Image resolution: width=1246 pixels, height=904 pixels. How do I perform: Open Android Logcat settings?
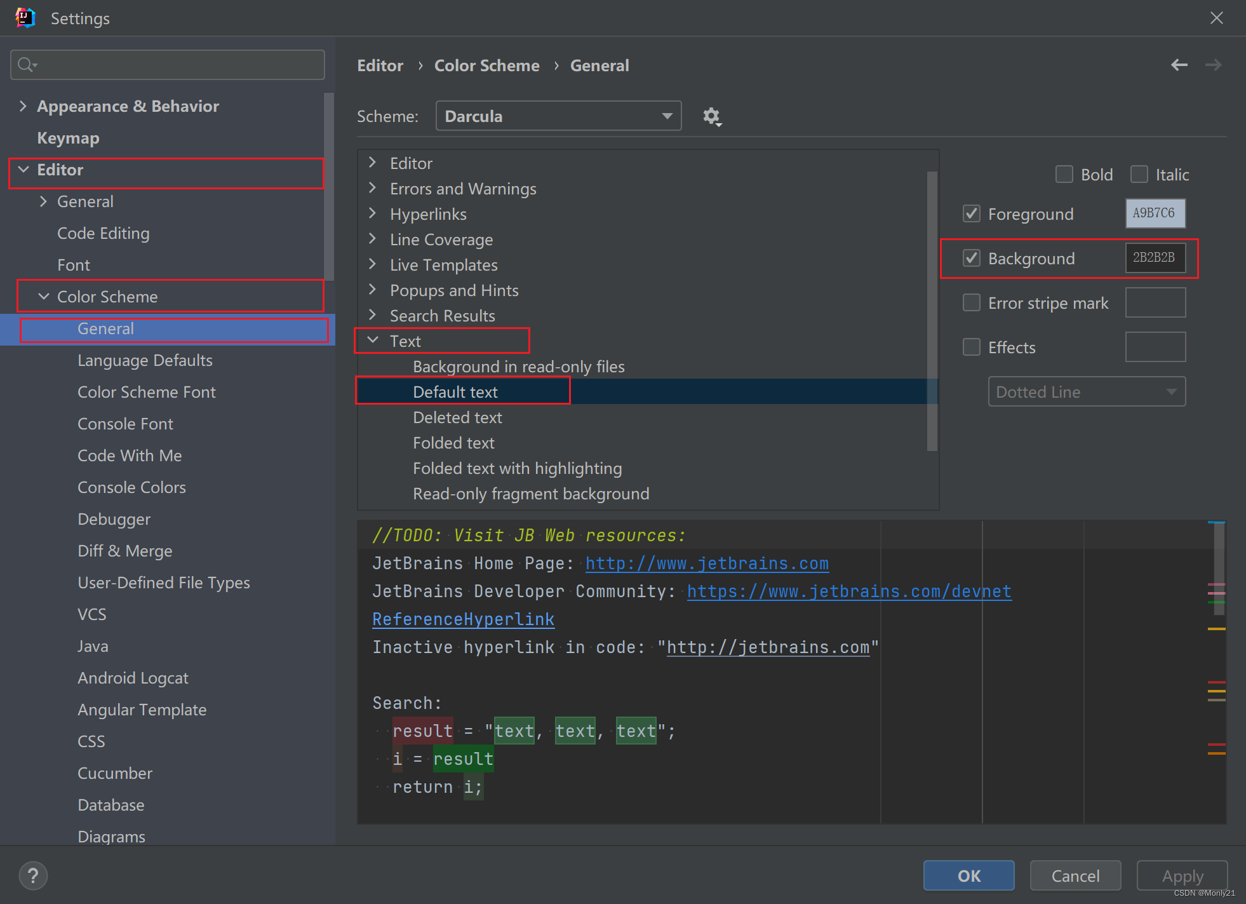133,678
